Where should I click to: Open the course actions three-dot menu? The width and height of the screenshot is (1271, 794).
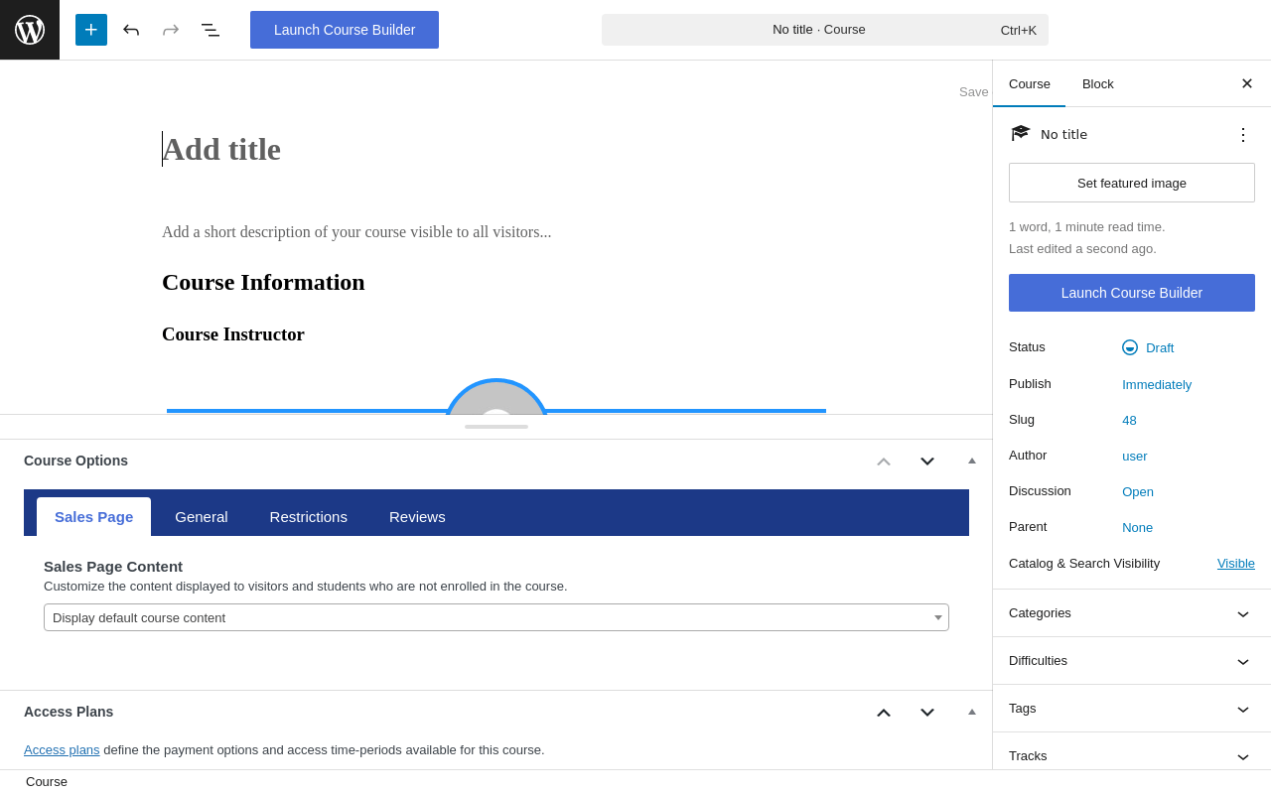tap(1243, 135)
